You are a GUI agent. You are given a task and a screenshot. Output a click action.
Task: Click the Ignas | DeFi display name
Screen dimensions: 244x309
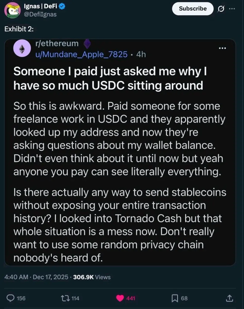(41, 6)
